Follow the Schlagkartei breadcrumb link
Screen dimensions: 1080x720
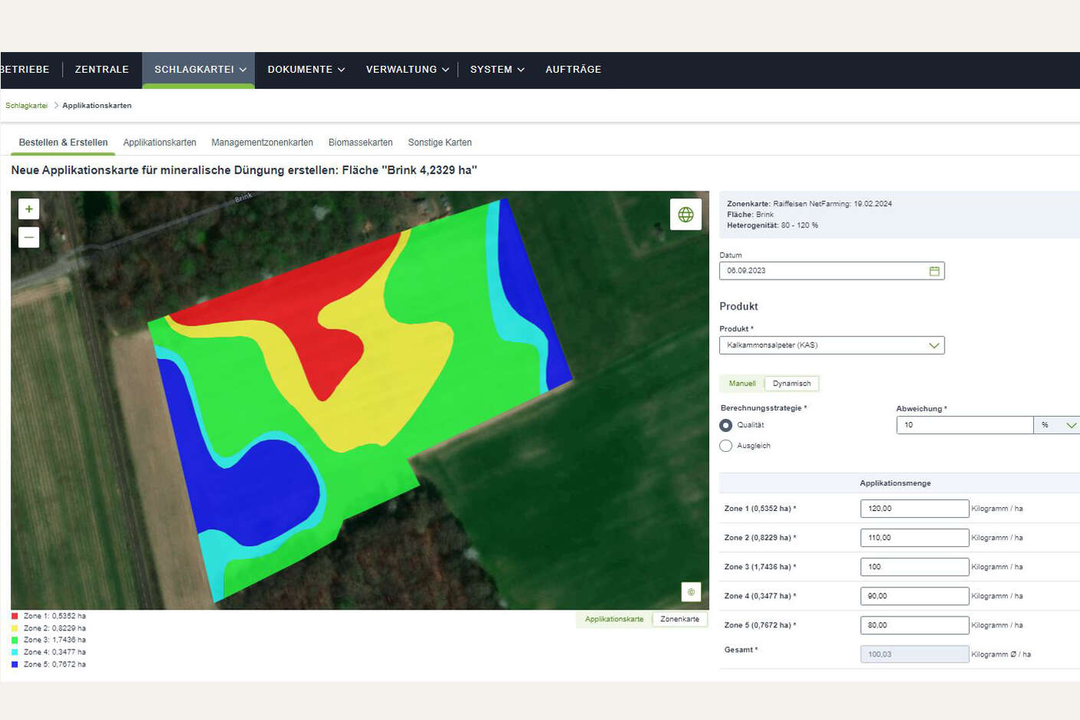coord(27,106)
